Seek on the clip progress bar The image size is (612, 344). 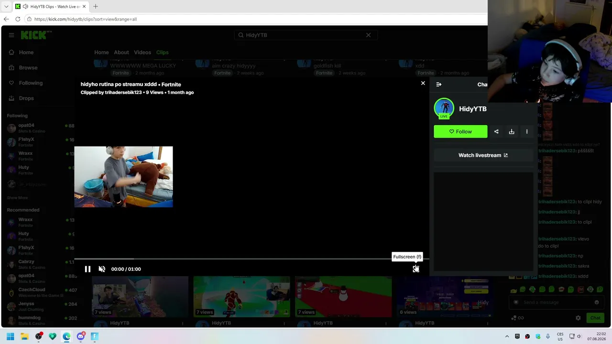click(x=251, y=259)
